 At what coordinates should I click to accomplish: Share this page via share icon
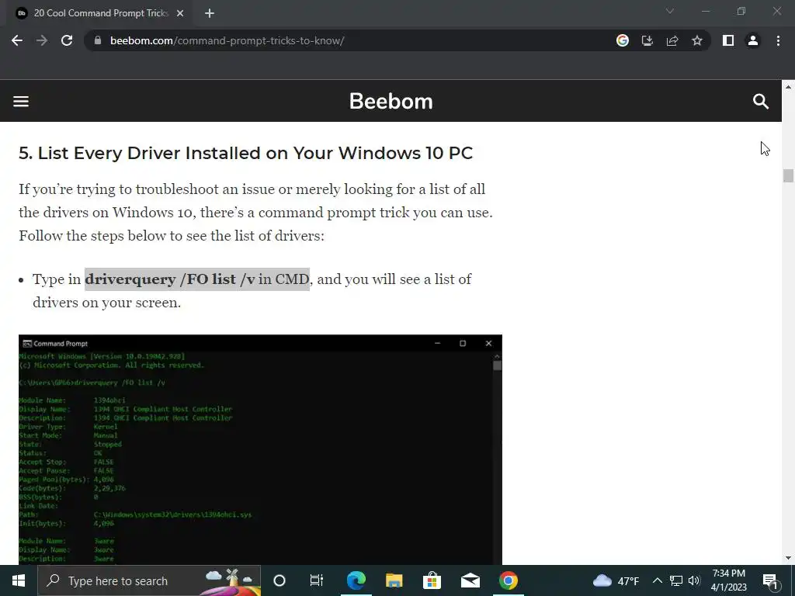click(x=672, y=40)
